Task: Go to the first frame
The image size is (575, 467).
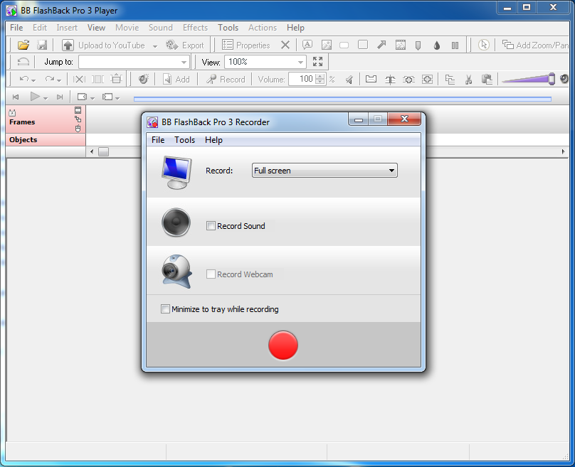Action: pyautogui.click(x=16, y=97)
